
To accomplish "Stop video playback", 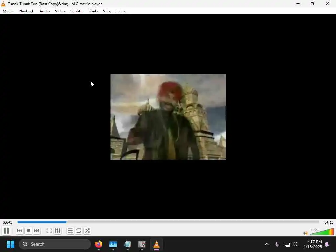I will [28, 231].
